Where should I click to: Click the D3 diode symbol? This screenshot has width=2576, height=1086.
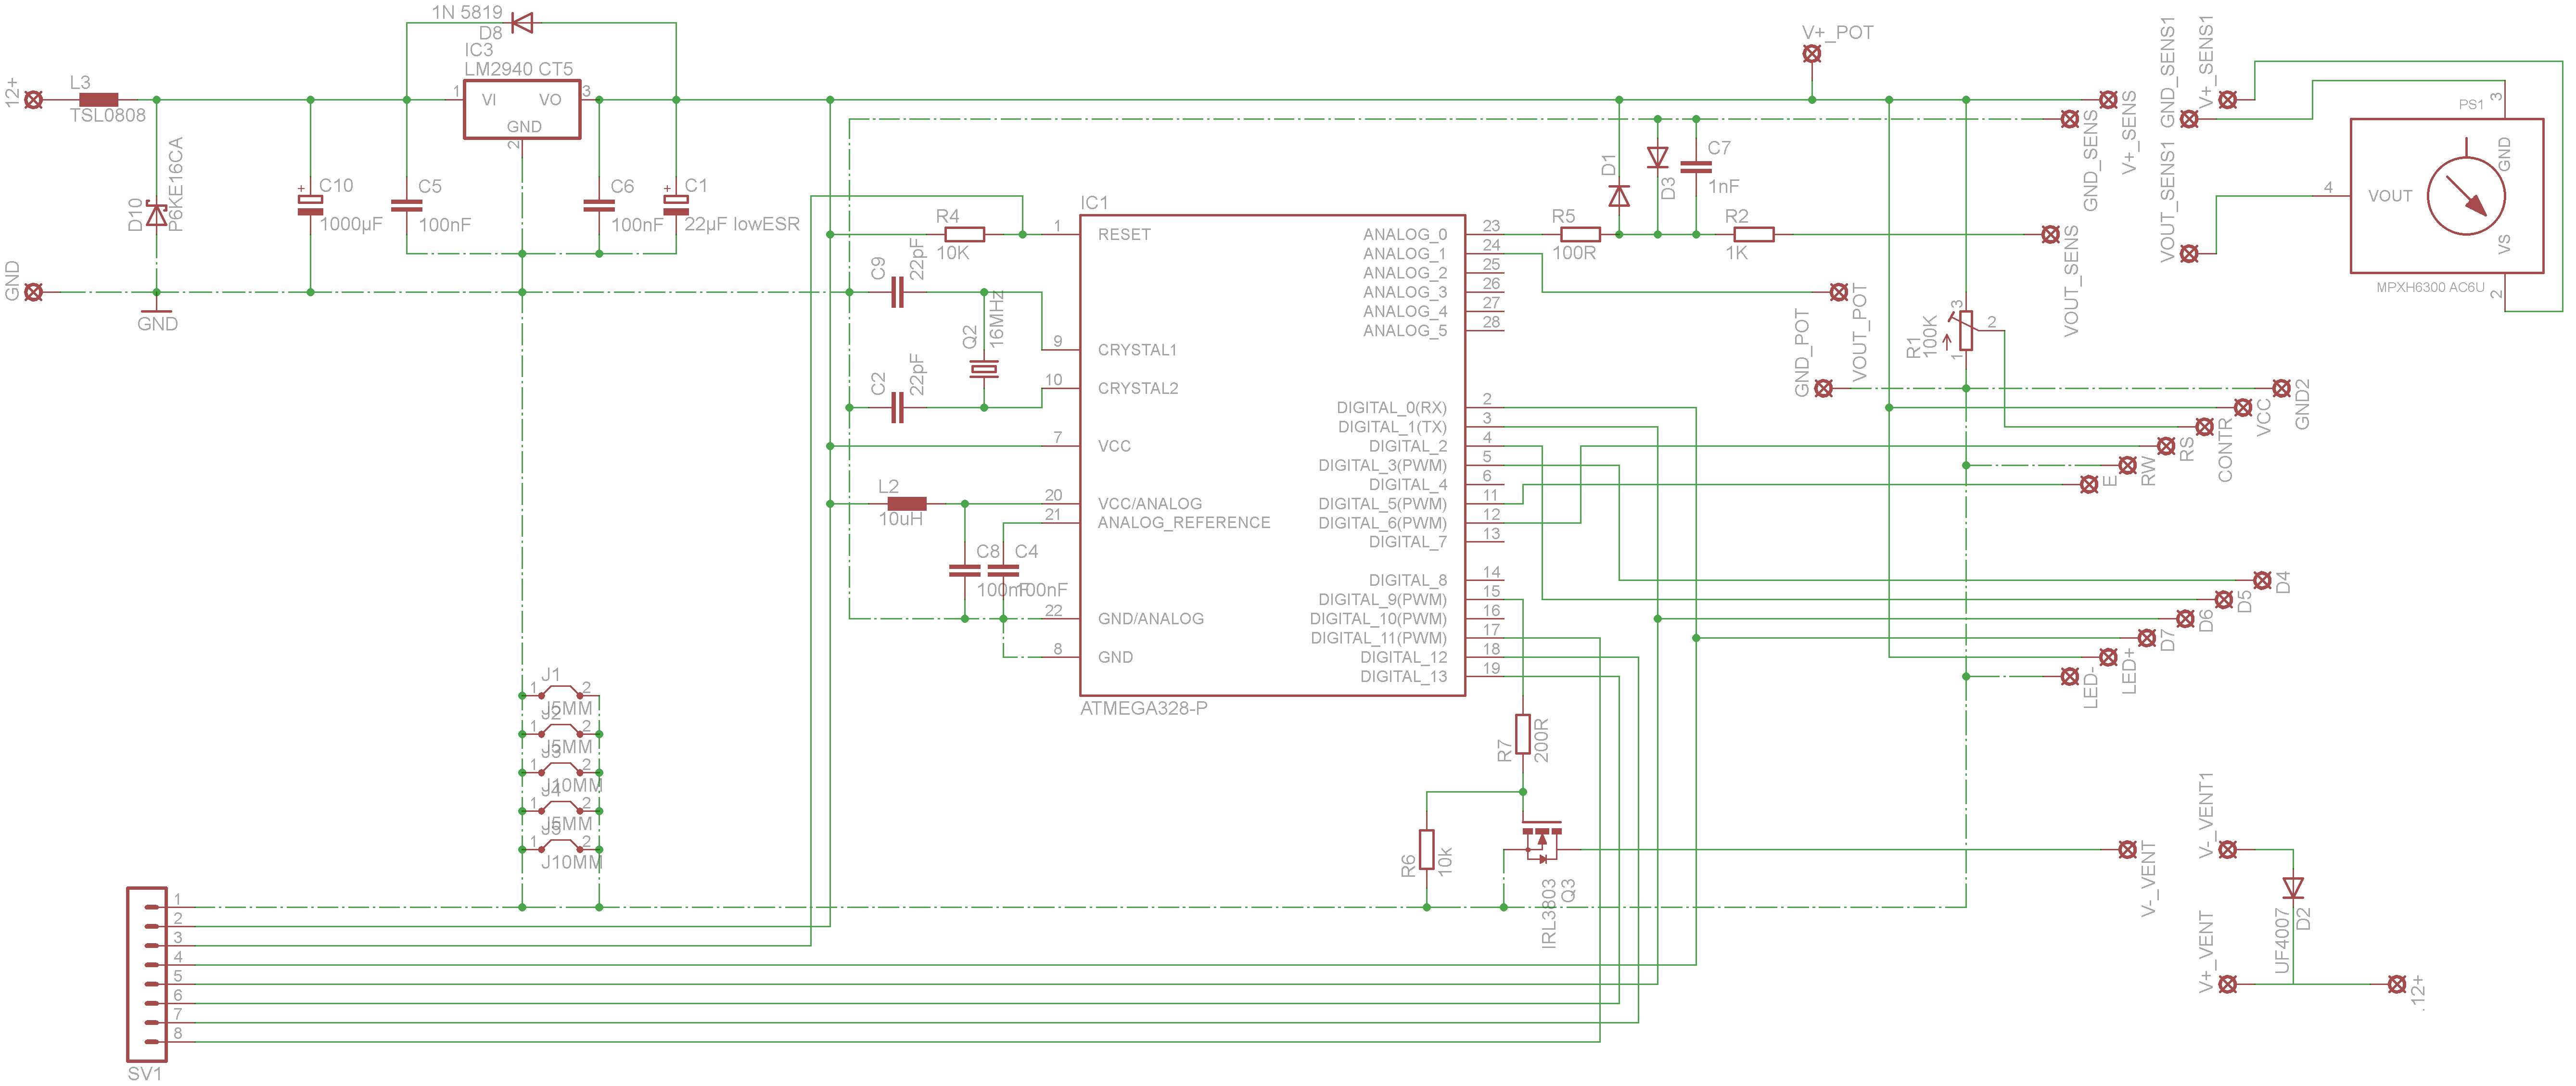[1657, 157]
